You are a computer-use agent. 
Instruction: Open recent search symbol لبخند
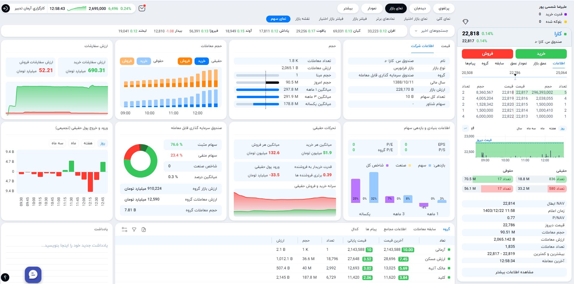tap(132, 31)
